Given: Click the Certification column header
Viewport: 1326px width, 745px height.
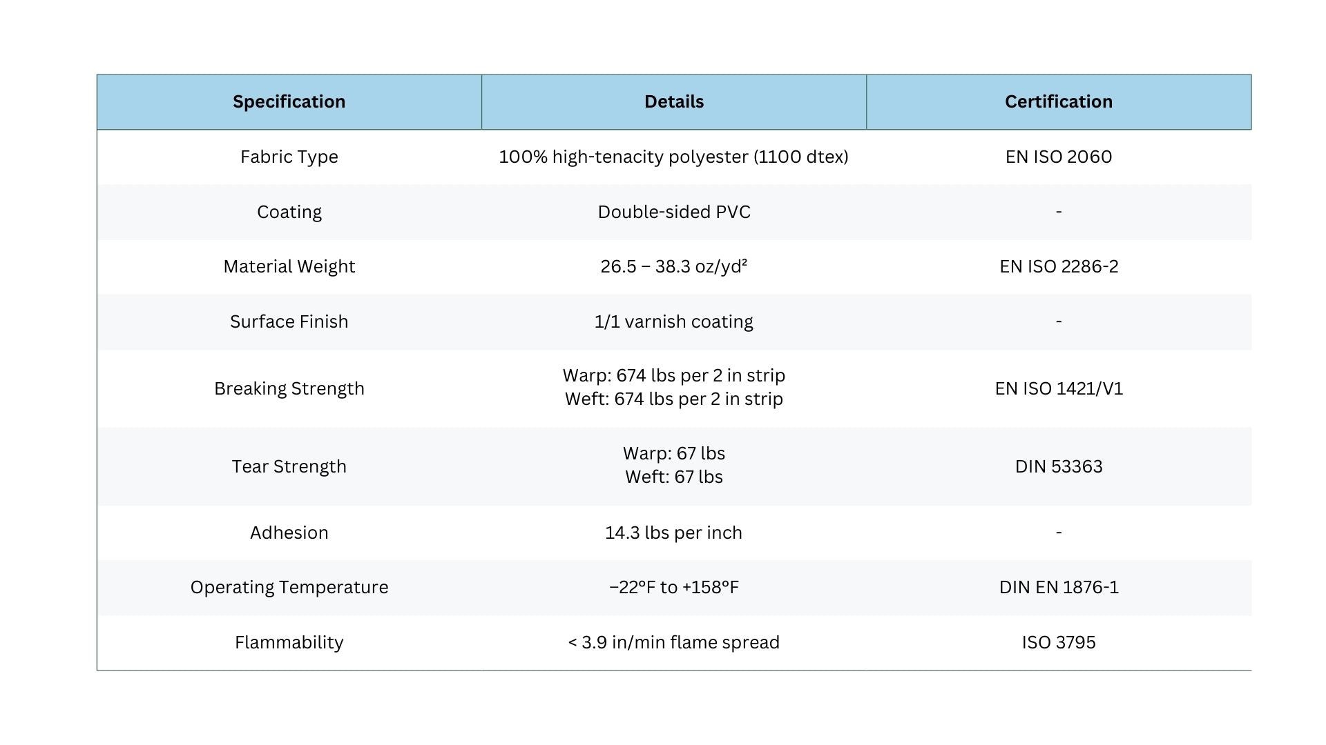Looking at the screenshot, I should click(x=1058, y=102).
